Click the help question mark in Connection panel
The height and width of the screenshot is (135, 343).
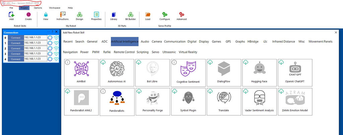click(52, 32)
